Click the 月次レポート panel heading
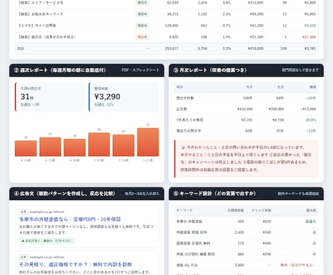 pos(210,70)
